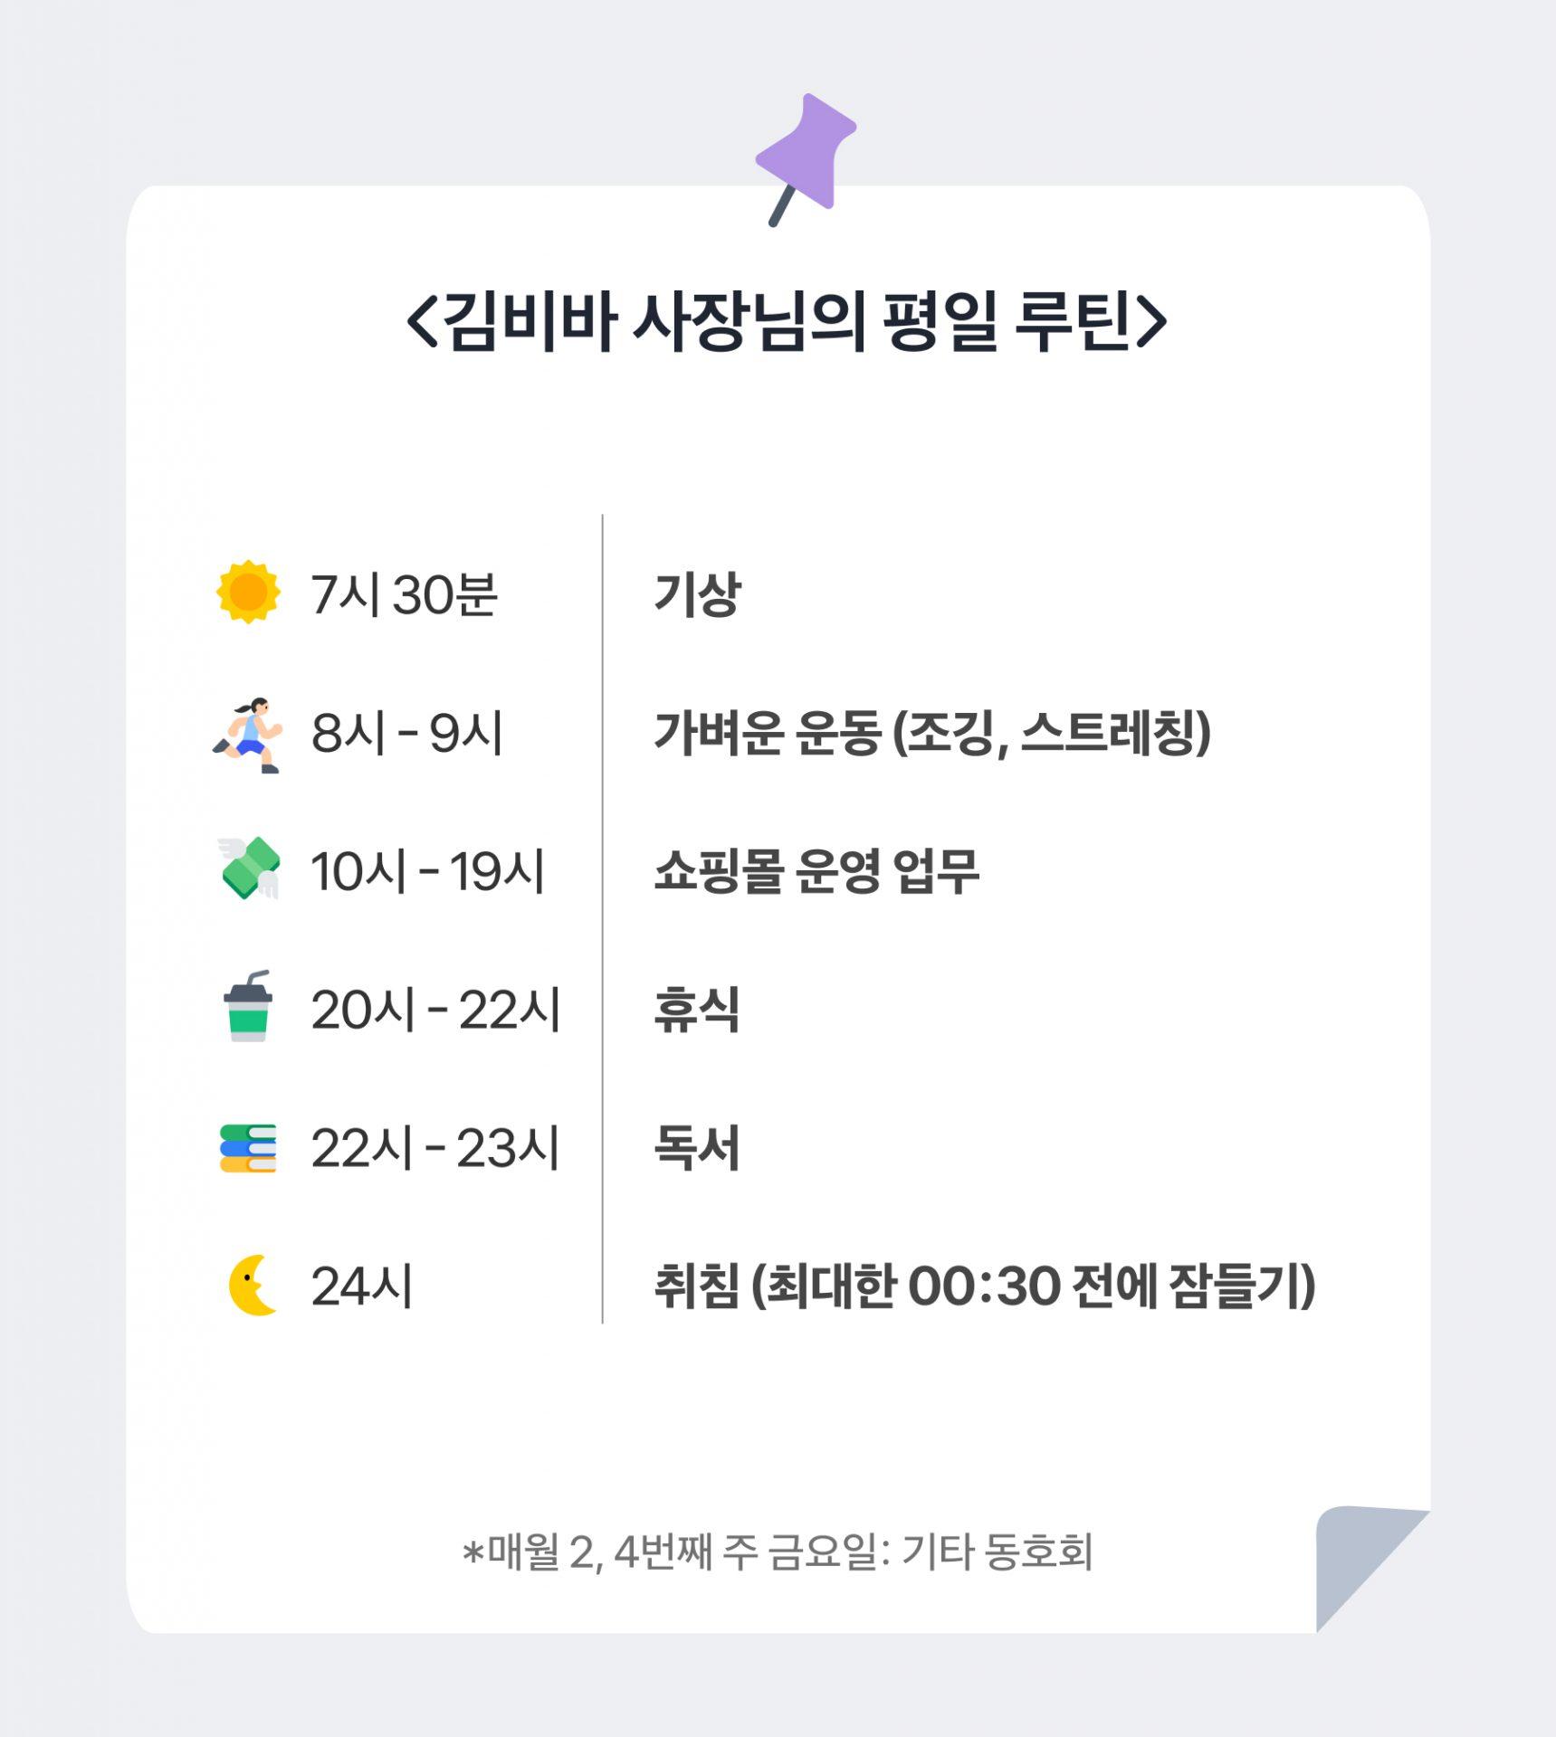Image resolution: width=1556 pixels, height=1737 pixels.
Task: Click the 7시 30분 time label
Action: click(x=404, y=595)
